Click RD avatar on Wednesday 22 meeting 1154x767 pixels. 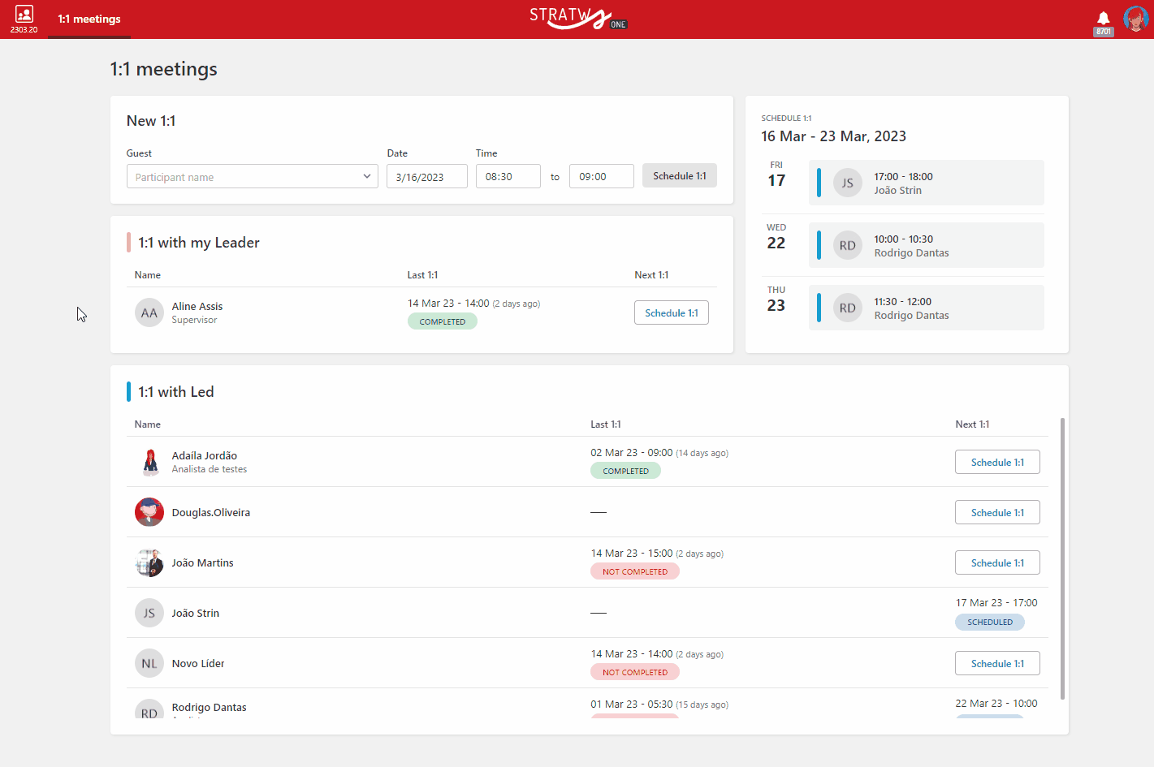tap(848, 245)
